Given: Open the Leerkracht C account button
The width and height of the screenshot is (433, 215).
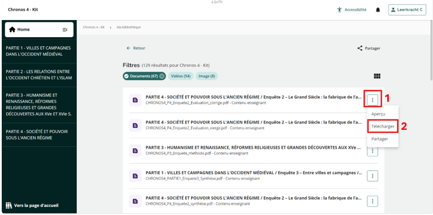Looking at the screenshot, I should click(407, 10).
